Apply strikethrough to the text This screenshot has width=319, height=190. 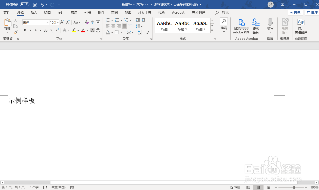coord(45,30)
